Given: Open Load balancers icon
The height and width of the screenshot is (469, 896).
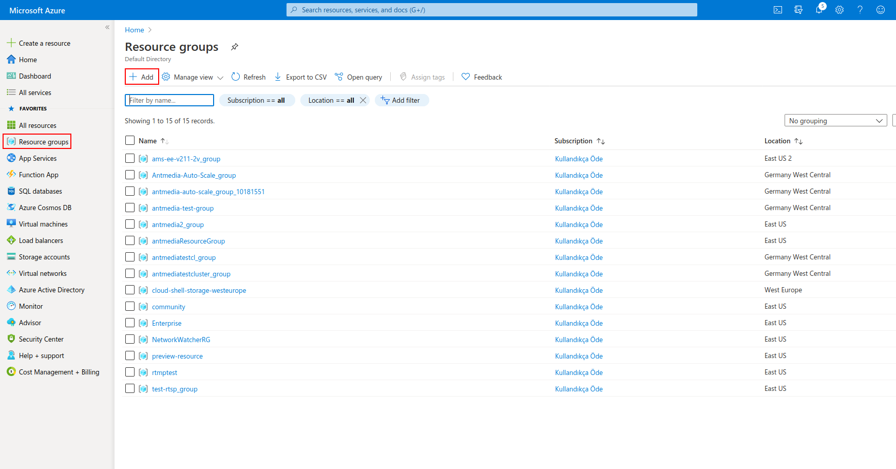Looking at the screenshot, I should 11,240.
